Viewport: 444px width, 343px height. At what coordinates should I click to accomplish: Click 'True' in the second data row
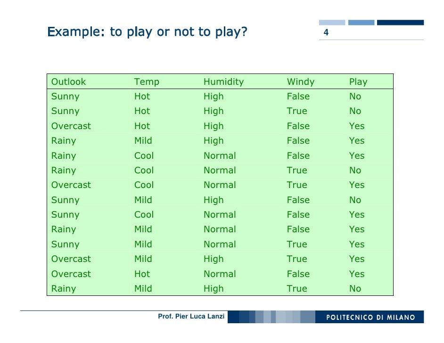pos(296,111)
